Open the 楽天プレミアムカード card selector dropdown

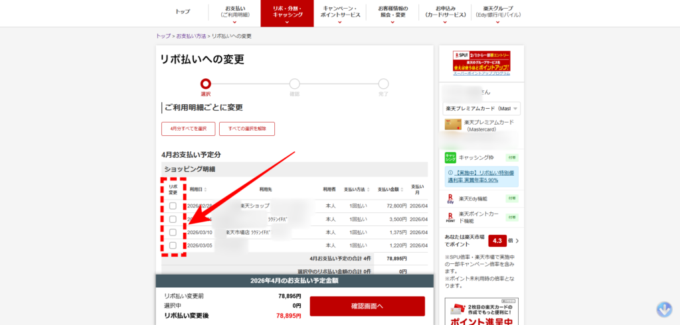pos(481,108)
